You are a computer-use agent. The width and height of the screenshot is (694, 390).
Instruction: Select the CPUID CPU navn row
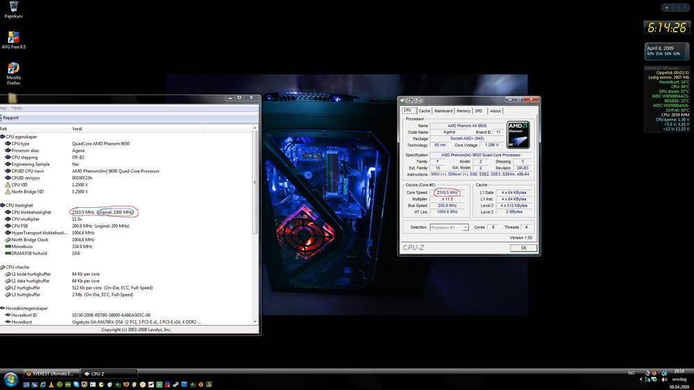[x=126, y=171]
